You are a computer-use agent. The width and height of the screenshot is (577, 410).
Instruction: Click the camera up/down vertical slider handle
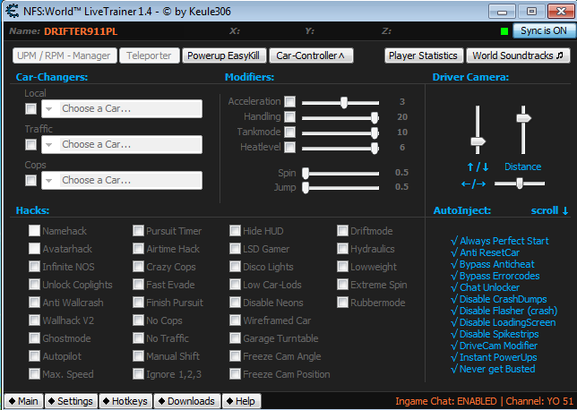coord(478,141)
